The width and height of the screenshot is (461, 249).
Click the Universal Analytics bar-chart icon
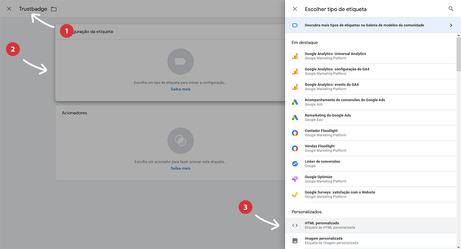click(295, 56)
